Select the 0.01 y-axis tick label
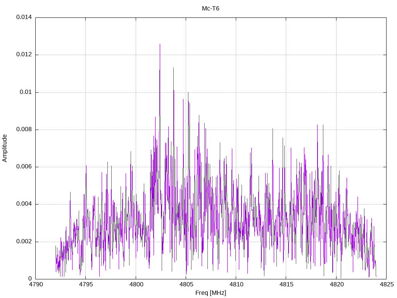 [x=26, y=92]
